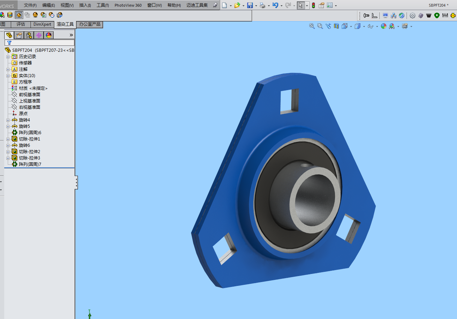Open dropdown arrow next to Undo icon
This screenshot has height=319, width=457.
[281, 6]
